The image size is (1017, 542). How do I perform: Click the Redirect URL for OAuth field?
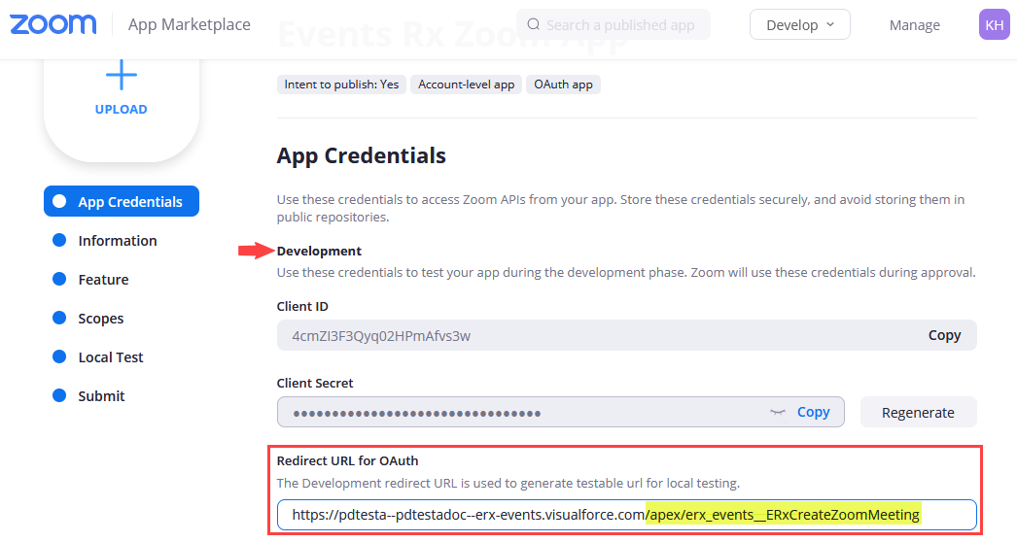[626, 515]
